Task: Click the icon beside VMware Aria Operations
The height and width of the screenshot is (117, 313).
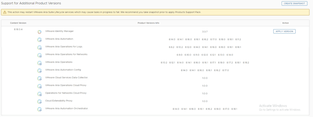Action: tap(39, 63)
